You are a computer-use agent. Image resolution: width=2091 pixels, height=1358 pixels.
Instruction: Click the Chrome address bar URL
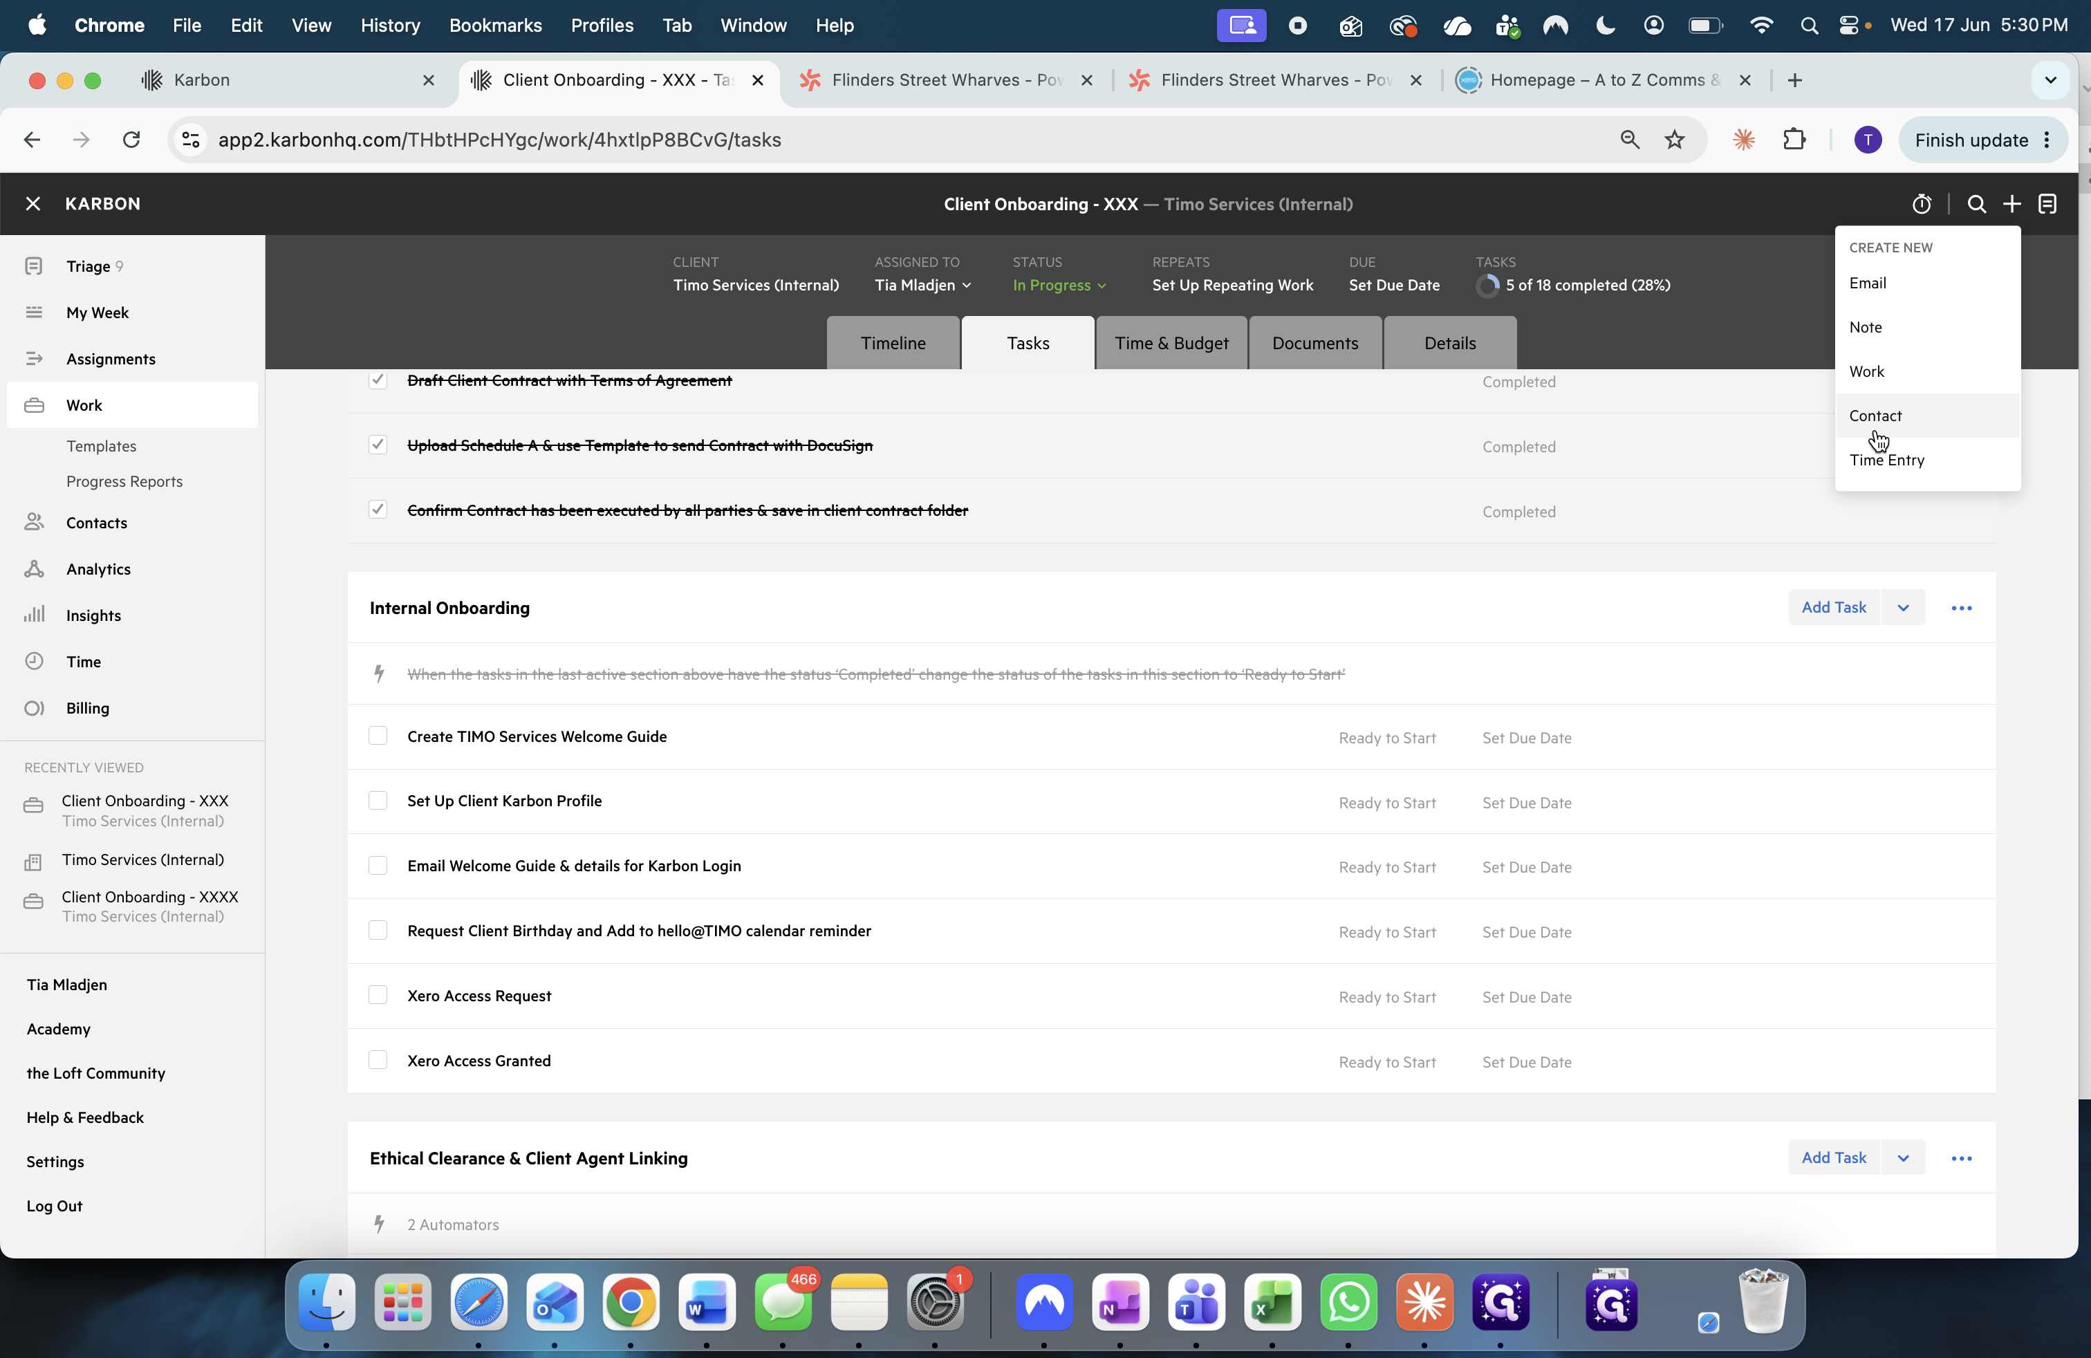tap(499, 140)
